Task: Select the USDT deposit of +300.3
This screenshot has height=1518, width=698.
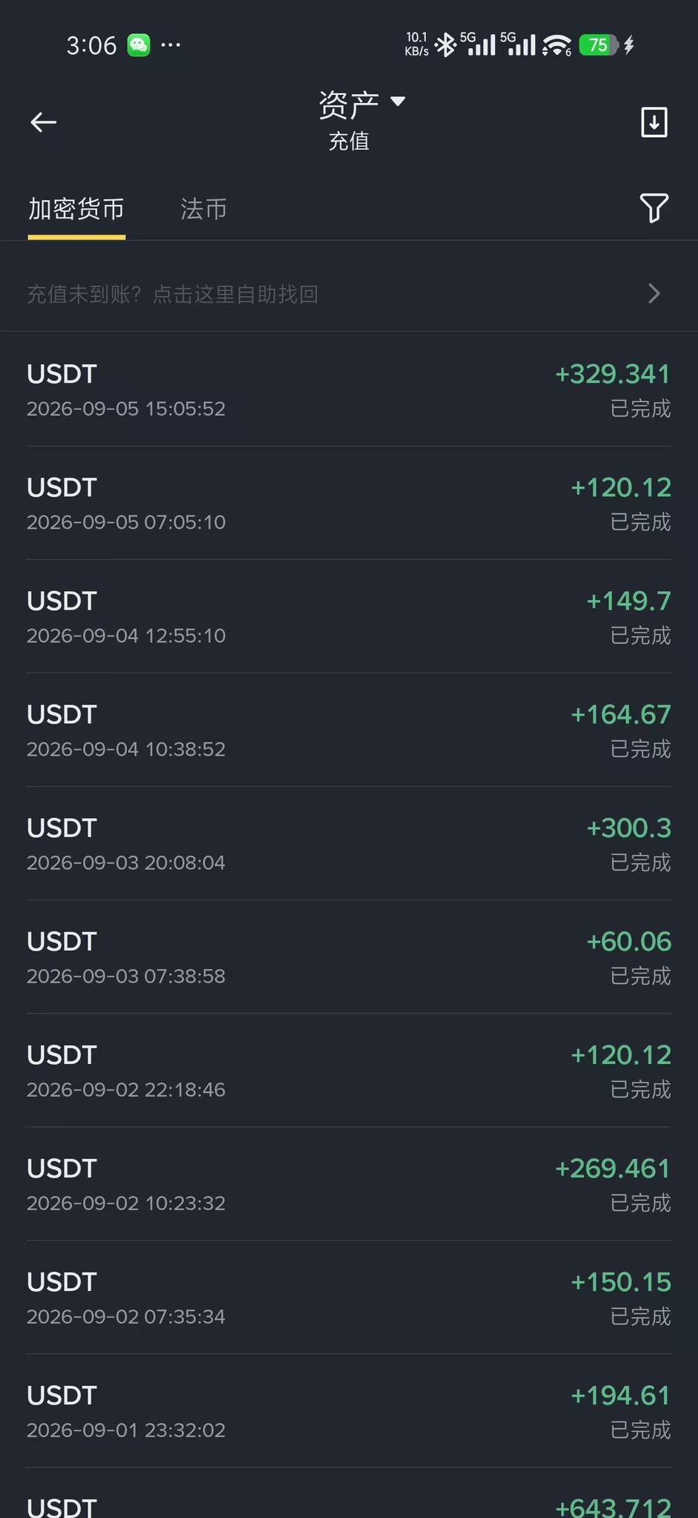Action: tap(349, 843)
